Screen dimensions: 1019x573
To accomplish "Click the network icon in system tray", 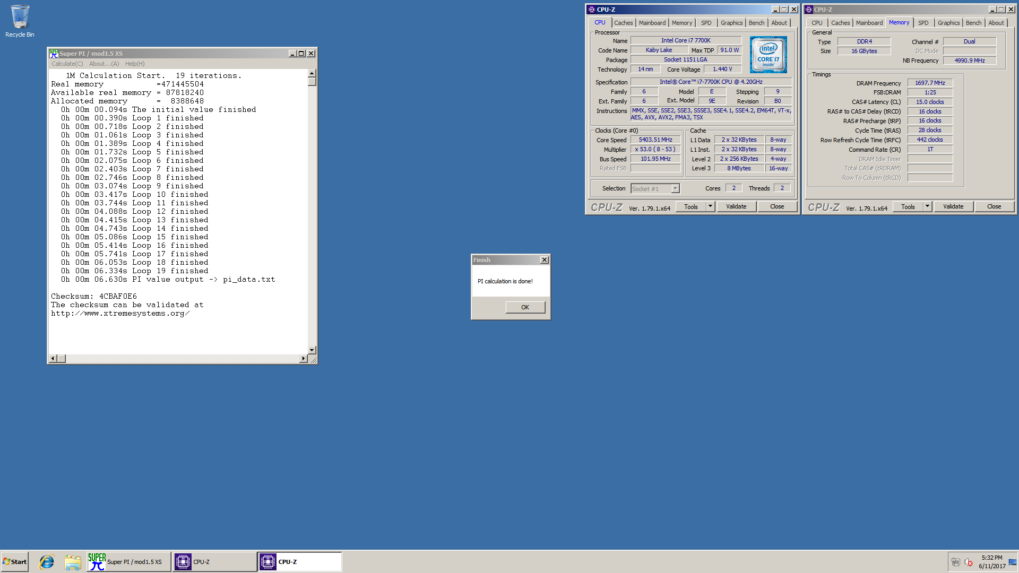I will pyautogui.click(x=955, y=562).
